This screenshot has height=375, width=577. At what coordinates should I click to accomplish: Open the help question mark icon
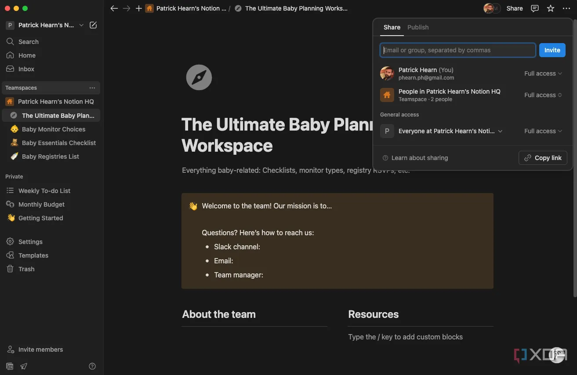click(92, 366)
